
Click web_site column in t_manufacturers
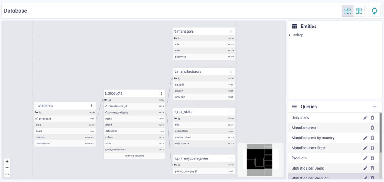(204, 97)
